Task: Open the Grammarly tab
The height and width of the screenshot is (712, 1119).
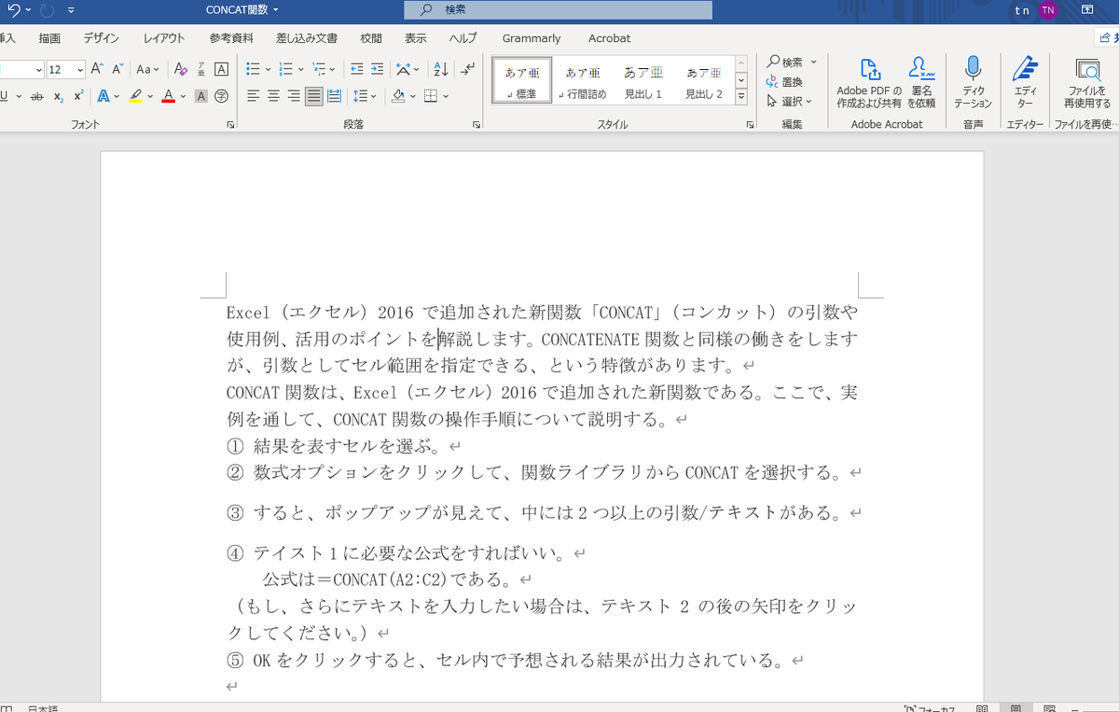Action: click(532, 38)
